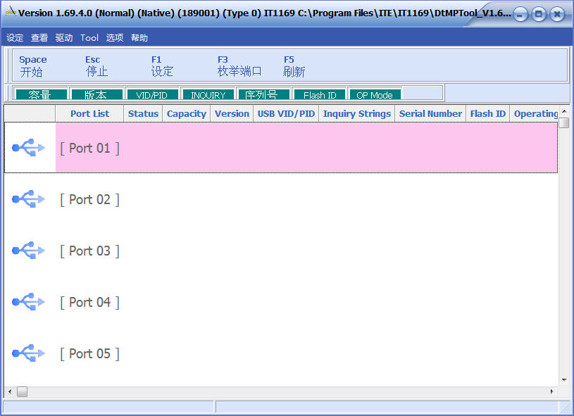Click the Serial Number column header
The image size is (574, 416).
click(430, 114)
